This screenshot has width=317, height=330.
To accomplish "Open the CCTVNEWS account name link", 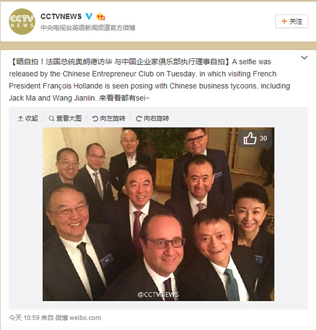I will click(61, 16).
